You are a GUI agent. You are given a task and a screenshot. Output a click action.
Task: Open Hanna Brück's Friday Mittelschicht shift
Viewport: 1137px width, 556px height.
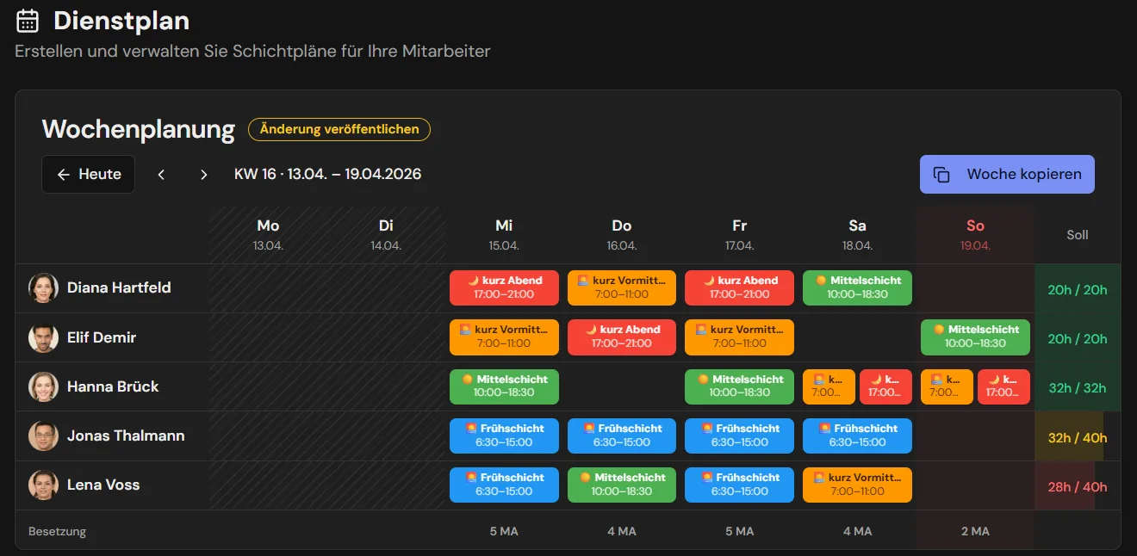739,386
